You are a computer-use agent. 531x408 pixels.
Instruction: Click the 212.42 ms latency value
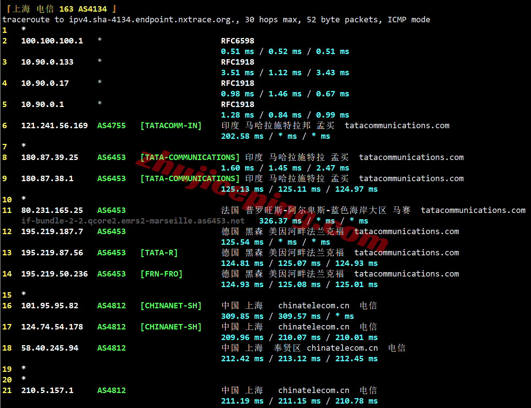click(242, 359)
